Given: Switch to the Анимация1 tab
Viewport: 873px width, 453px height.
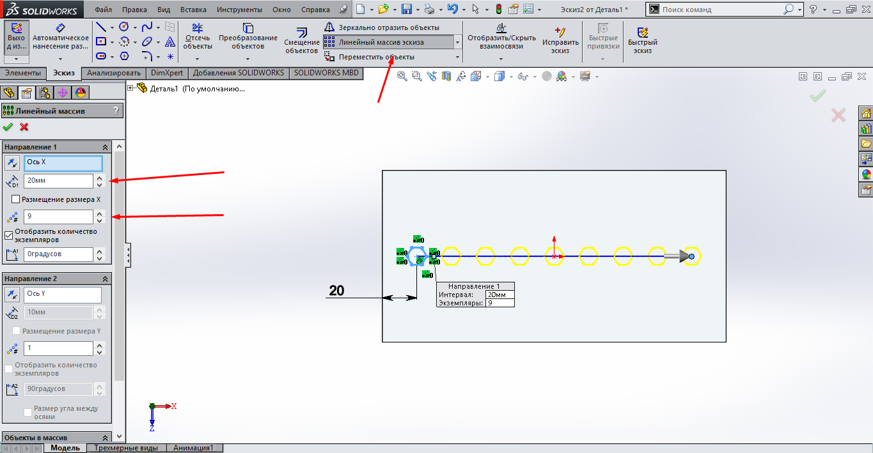Looking at the screenshot, I should [x=194, y=448].
